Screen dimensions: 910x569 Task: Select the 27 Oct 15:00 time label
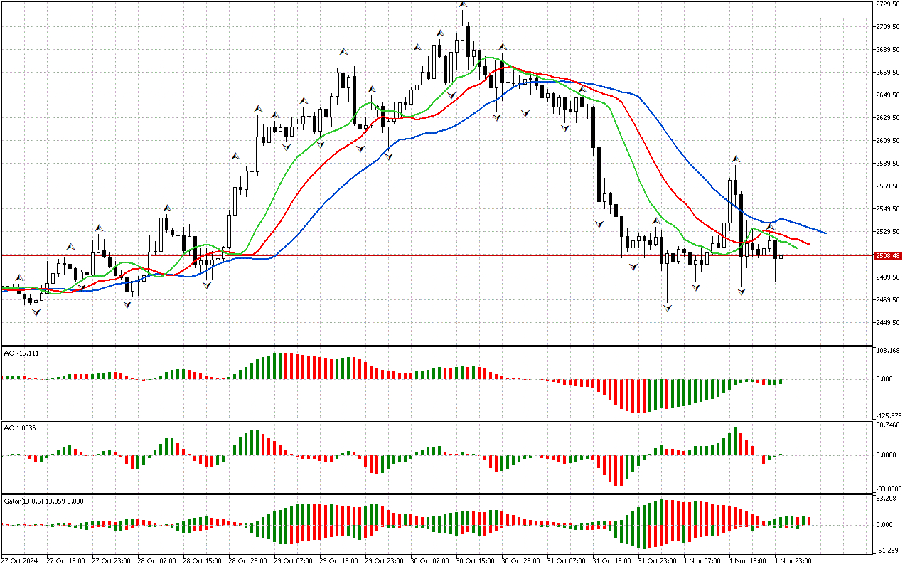click(x=66, y=560)
